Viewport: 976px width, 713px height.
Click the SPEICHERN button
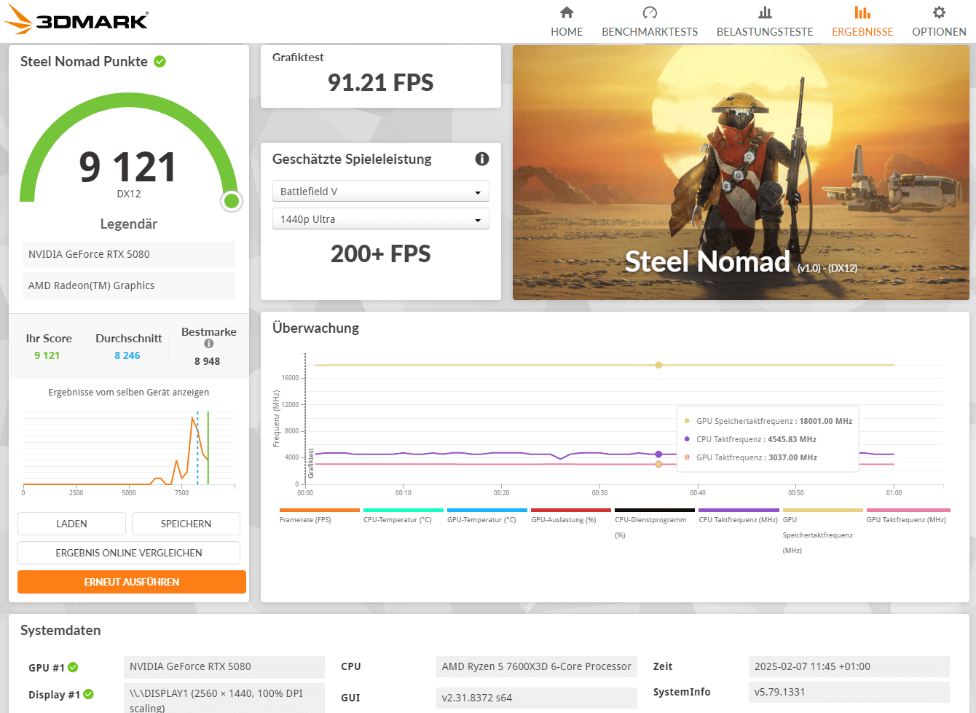coord(186,524)
